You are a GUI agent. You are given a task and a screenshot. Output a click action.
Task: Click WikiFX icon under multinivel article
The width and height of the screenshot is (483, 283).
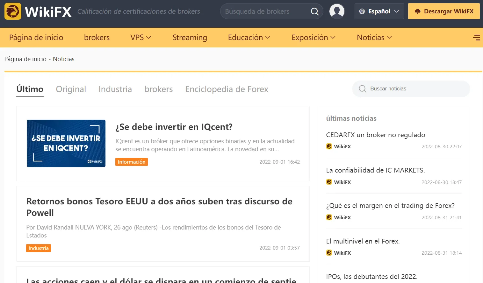(329, 253)
